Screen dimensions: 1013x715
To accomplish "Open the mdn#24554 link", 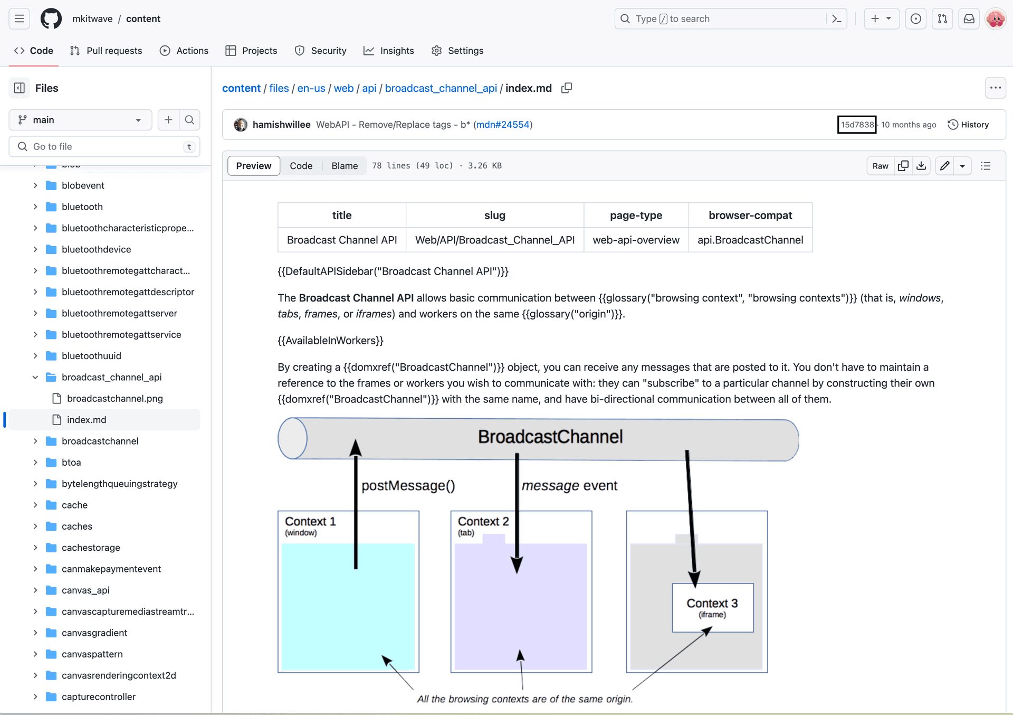I will point(502,125).
